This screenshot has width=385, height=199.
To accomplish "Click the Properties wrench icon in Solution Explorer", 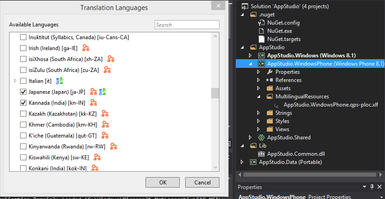I will pos(270,72).
